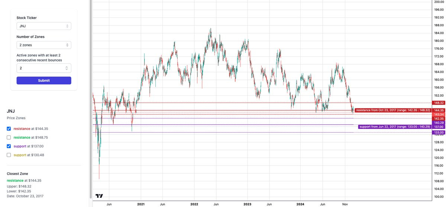Click the 143.34 current price tag
This screenshot has width=446, height=207.
point(439,114)
